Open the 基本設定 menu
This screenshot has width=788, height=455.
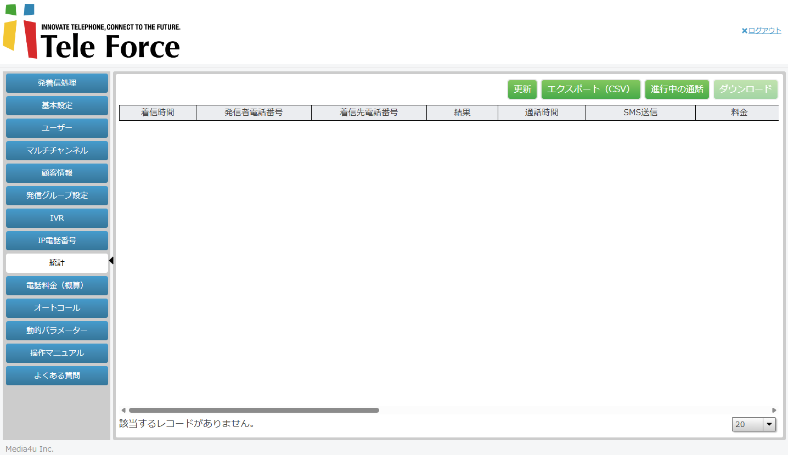57,105
